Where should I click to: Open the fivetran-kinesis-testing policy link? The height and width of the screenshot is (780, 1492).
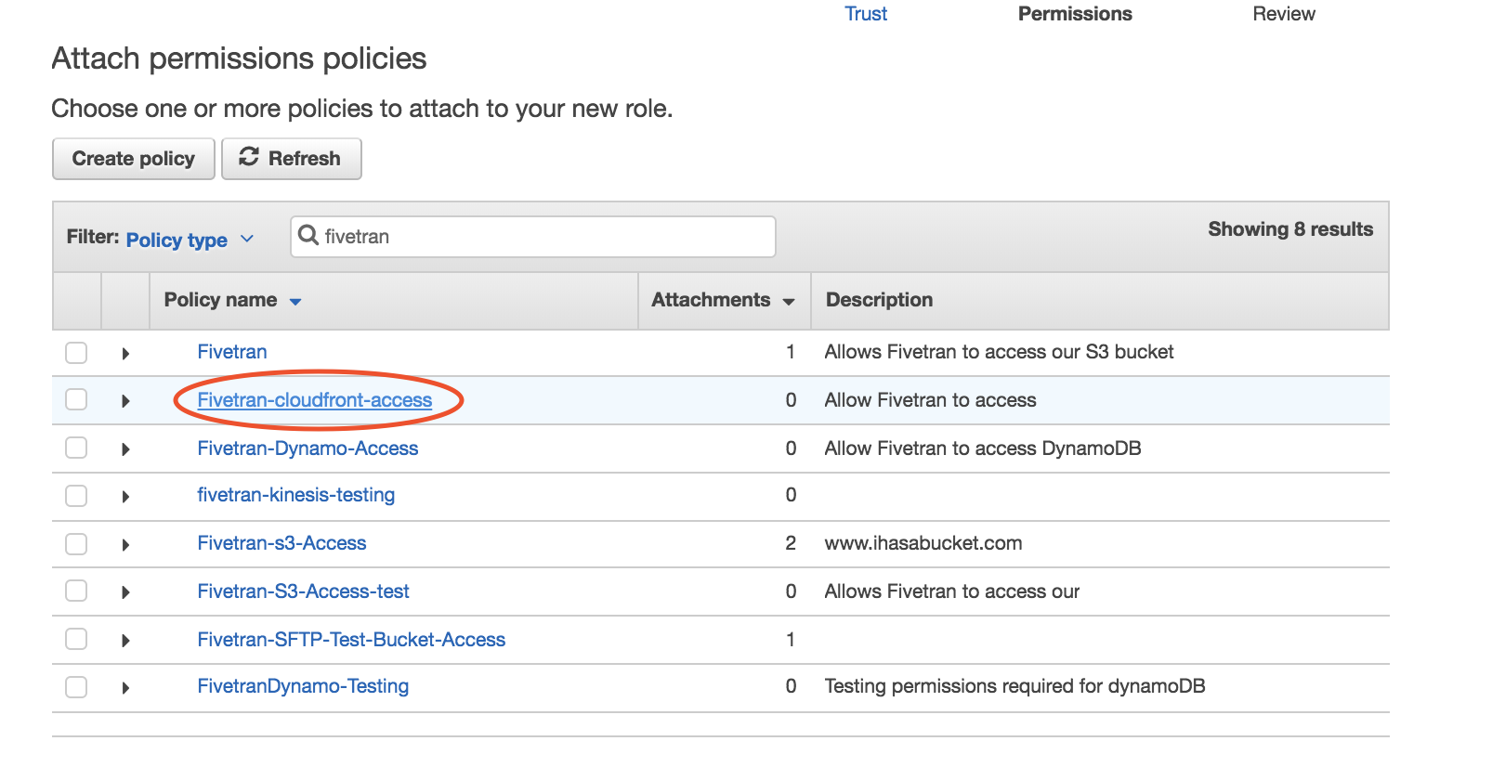pos(295,495)
